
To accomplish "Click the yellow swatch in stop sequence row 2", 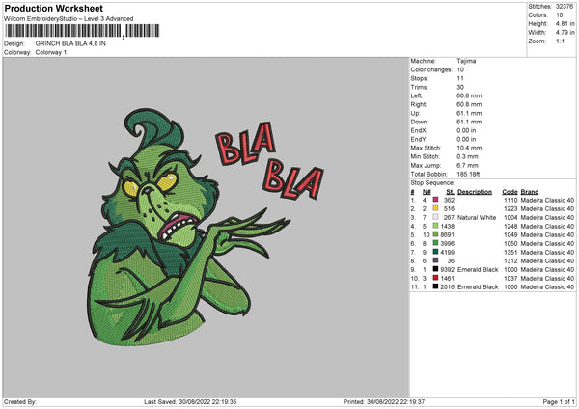I will [x=436, y=208].
